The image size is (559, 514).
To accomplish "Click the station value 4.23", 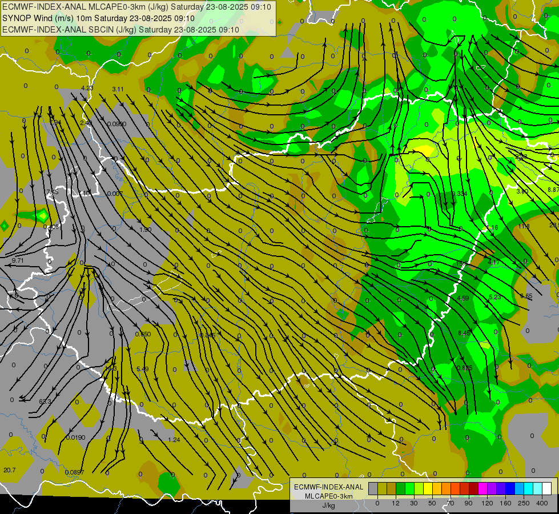I will tap(87, 88).
